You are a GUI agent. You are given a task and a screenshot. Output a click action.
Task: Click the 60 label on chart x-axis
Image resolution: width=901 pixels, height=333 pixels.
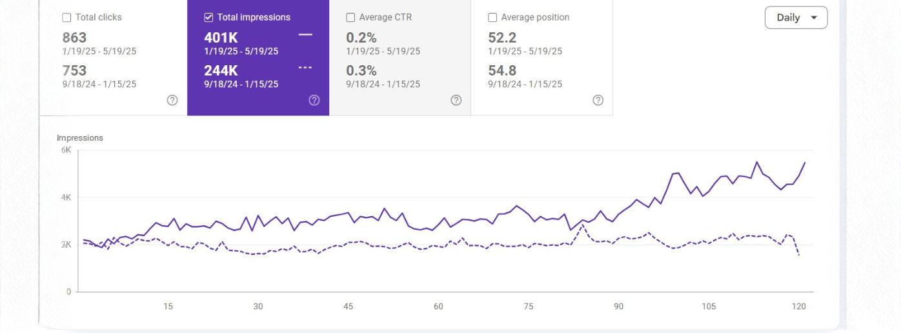pyautogui.click(x=438, y=307)
